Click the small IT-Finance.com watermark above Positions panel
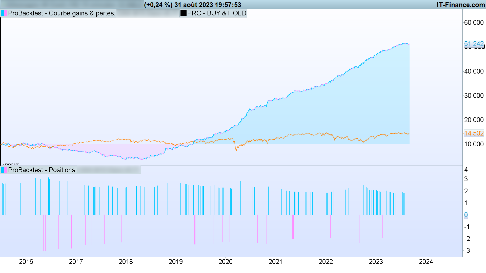Screen dimensions: 486x273 coord(10,164)
